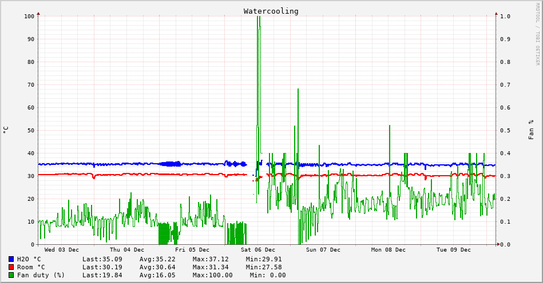
Task: Click the Watercooling chart title
Action: pos(271,11)
